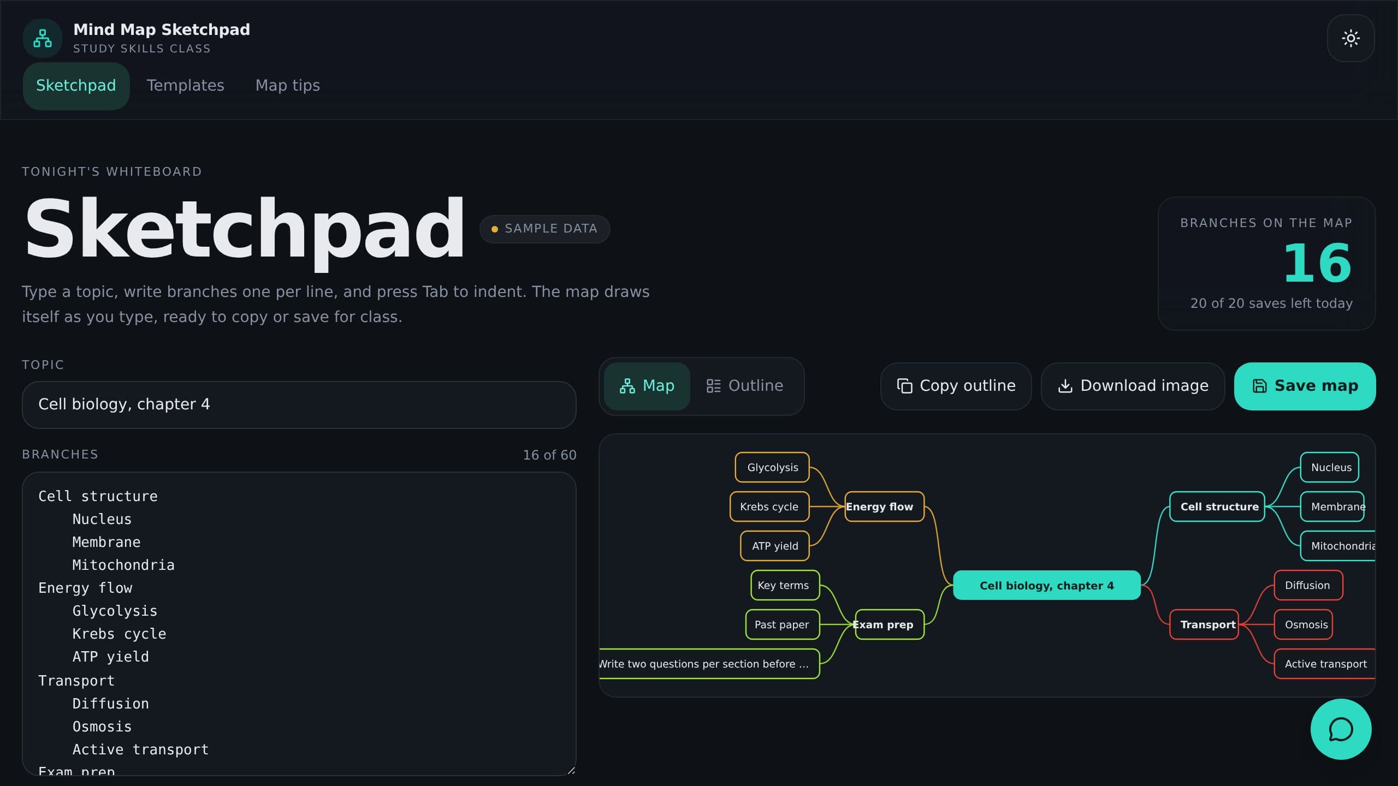
Task: Toggle the light/dark theme sun icon
Action: (x=1350, y=38)
